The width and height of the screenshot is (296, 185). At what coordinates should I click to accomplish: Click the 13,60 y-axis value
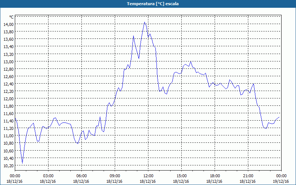(8, 39)
